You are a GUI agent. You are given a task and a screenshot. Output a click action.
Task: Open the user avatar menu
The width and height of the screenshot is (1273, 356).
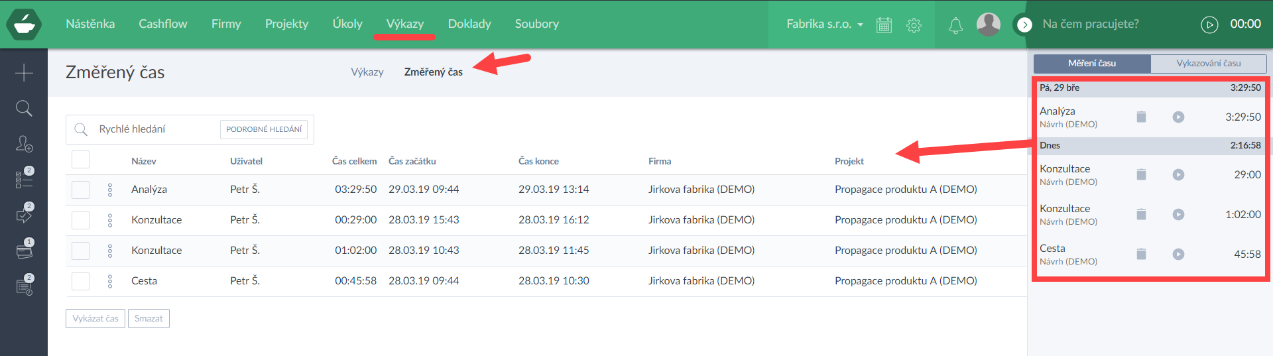[x=988, y=25]
